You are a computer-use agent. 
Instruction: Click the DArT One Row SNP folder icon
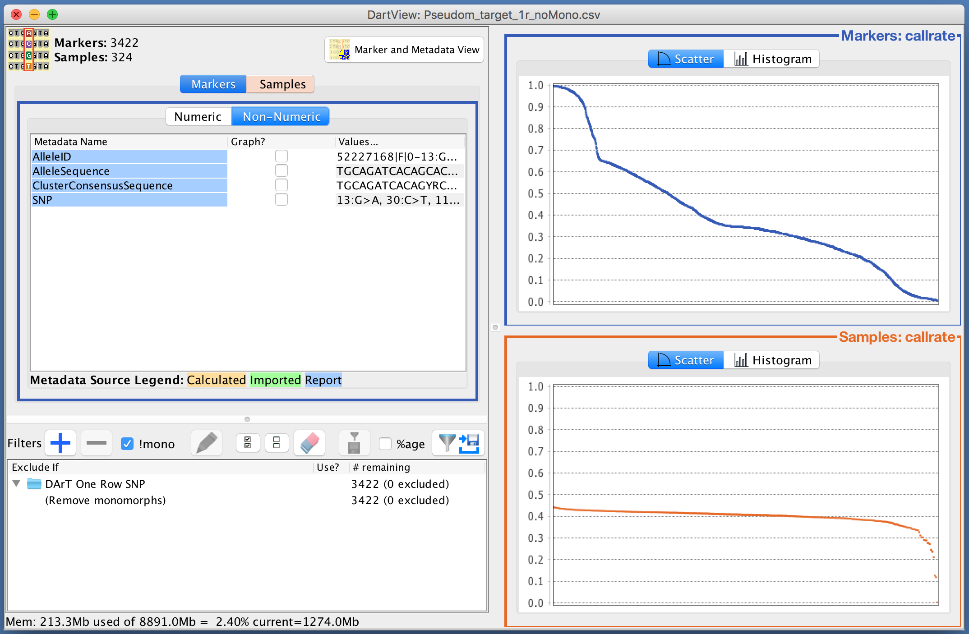click(34, 484)
